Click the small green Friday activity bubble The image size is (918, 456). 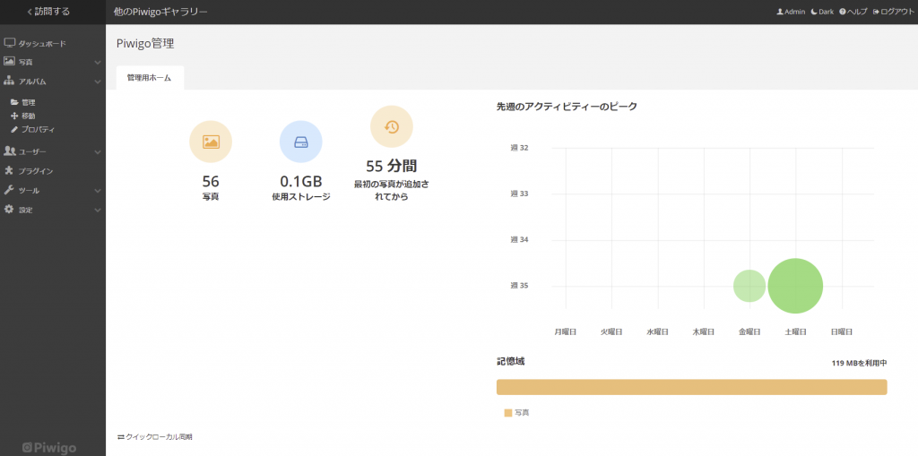pos(749,286)
